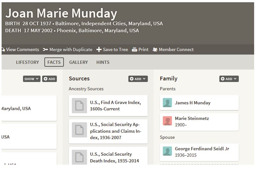257x171 pixels.
Task: Click the Print printer icon
Action: click(134, 49)
